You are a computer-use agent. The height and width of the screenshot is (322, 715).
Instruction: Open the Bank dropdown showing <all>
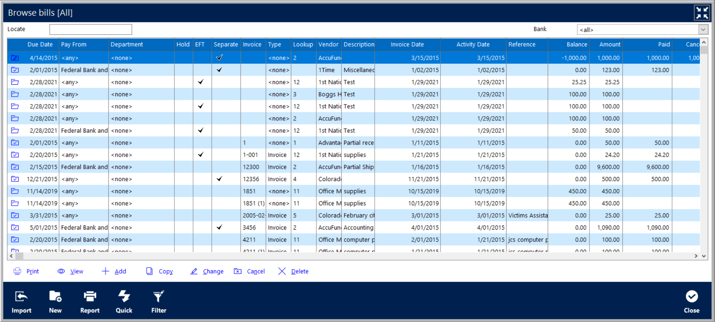tap(703, 29)
